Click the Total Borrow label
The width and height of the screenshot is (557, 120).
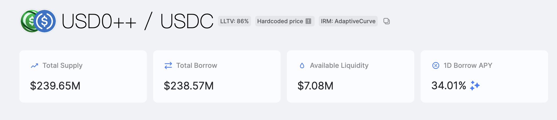197,65
